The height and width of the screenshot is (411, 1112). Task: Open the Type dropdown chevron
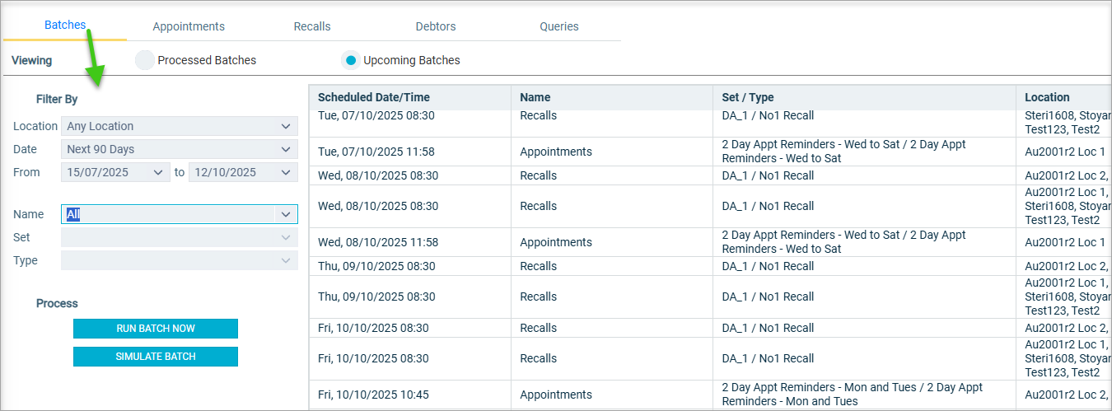pyautogui.click(x=285, y=260)
